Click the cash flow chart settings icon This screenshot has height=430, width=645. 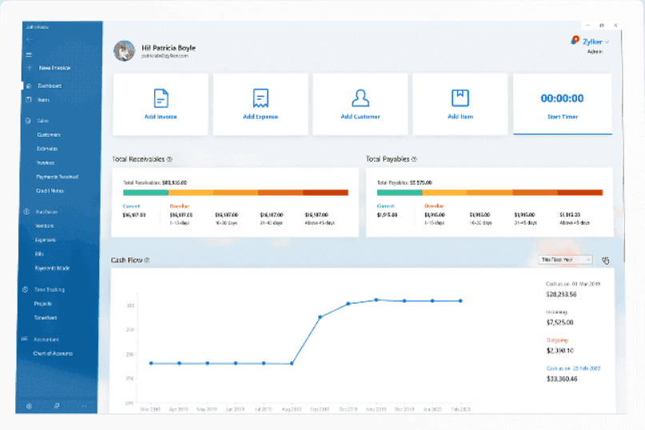[x=606, y=260]
